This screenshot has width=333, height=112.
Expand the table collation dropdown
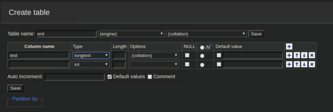pyautogui.click(x=206, y=34)
